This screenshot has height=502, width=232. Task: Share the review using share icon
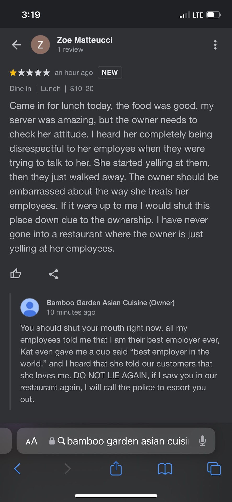(54, 274)
